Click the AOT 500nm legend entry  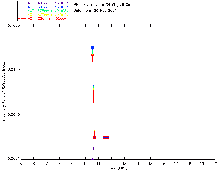click(x=44, y=7)
